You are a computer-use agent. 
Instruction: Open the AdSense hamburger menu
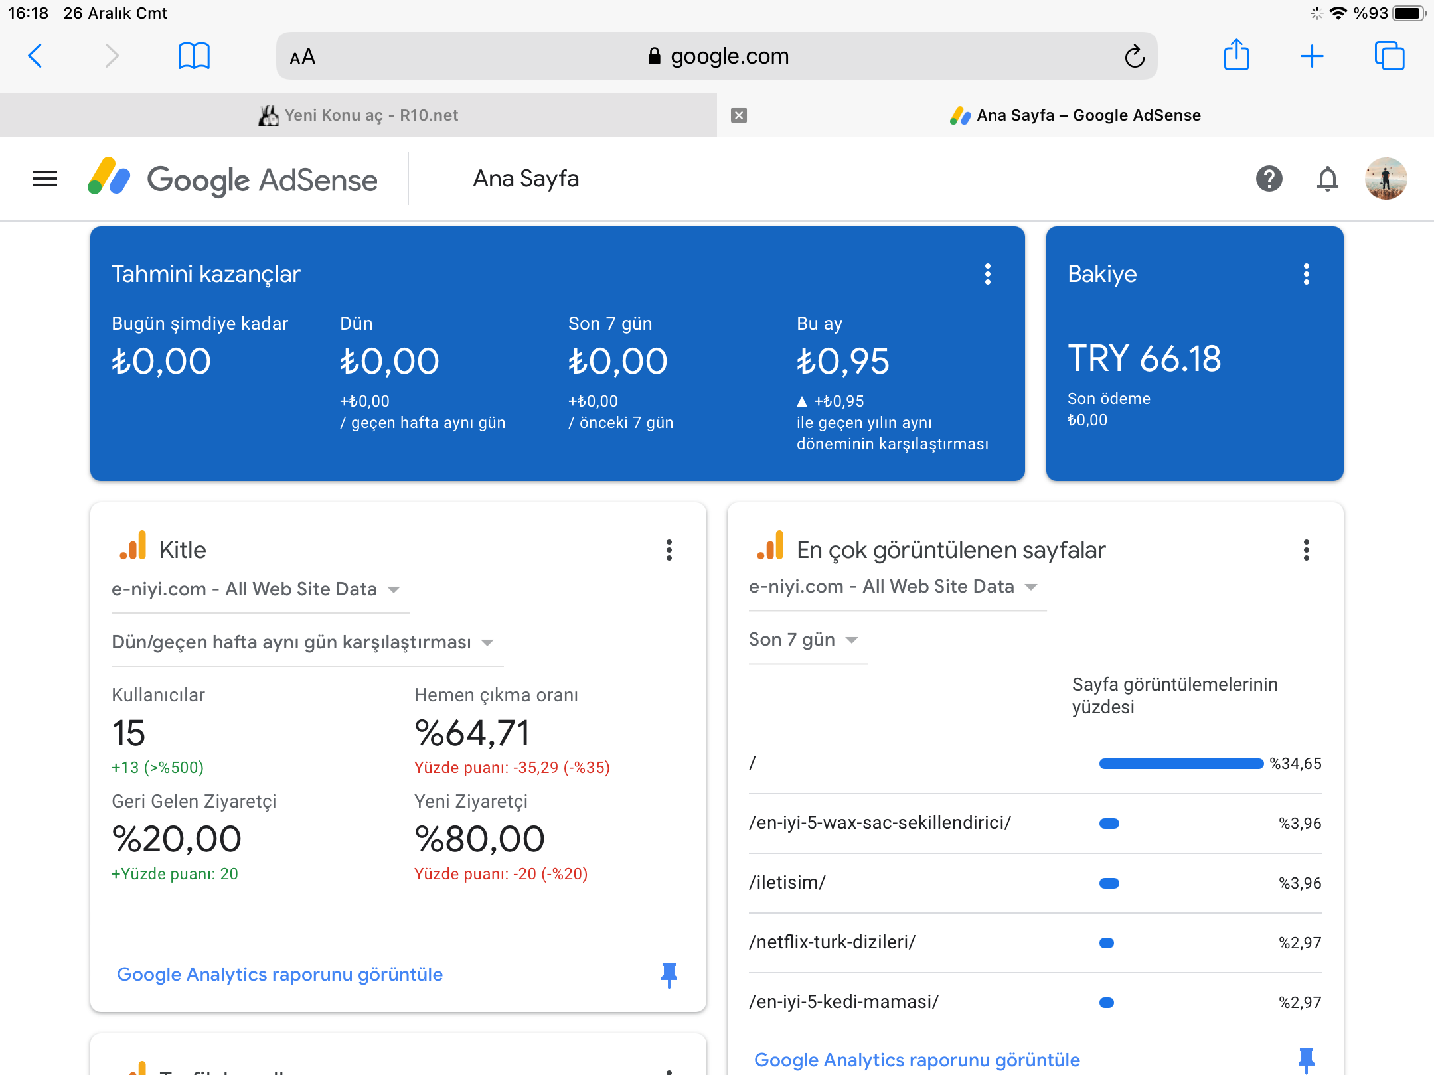tap(45, 179)
